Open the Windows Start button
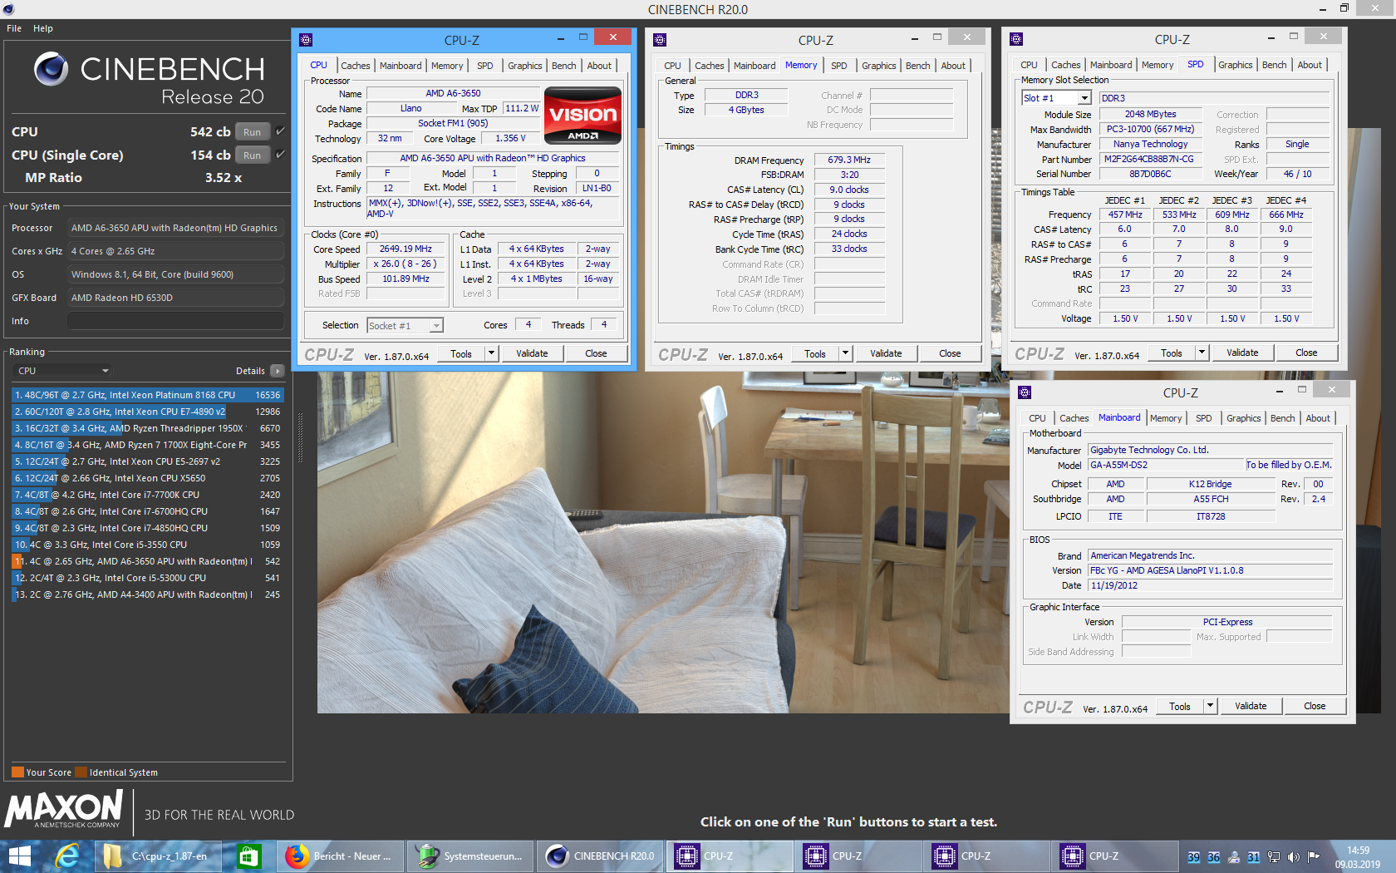The width and height of the screenshot is (1396, 873). (x=19, y=856)
